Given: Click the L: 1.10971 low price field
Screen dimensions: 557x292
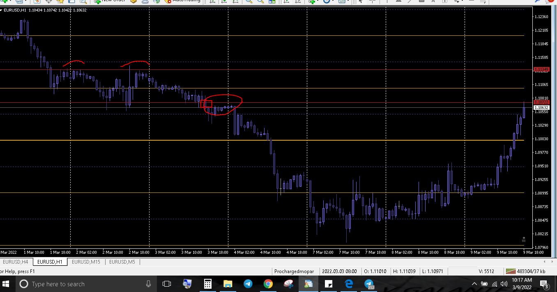Looking at the screenshot, I should click(433, 271).
